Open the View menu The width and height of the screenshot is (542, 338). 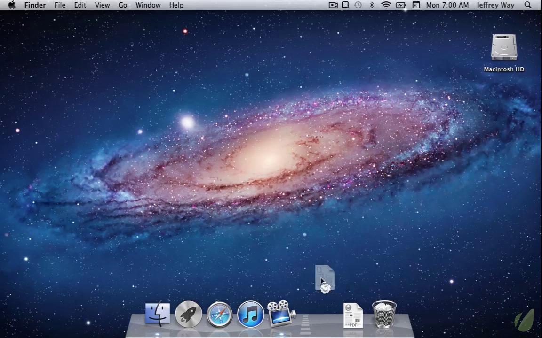[102, 5]
